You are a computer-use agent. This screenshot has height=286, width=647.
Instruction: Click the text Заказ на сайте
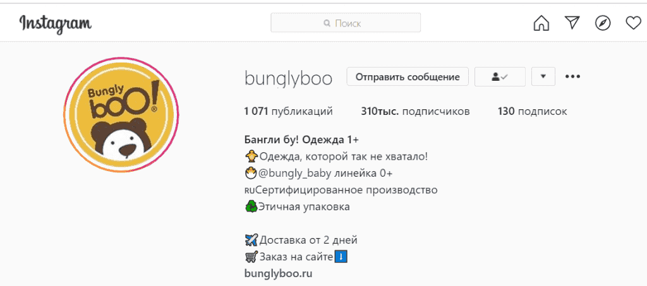click(x=296, y=257)
